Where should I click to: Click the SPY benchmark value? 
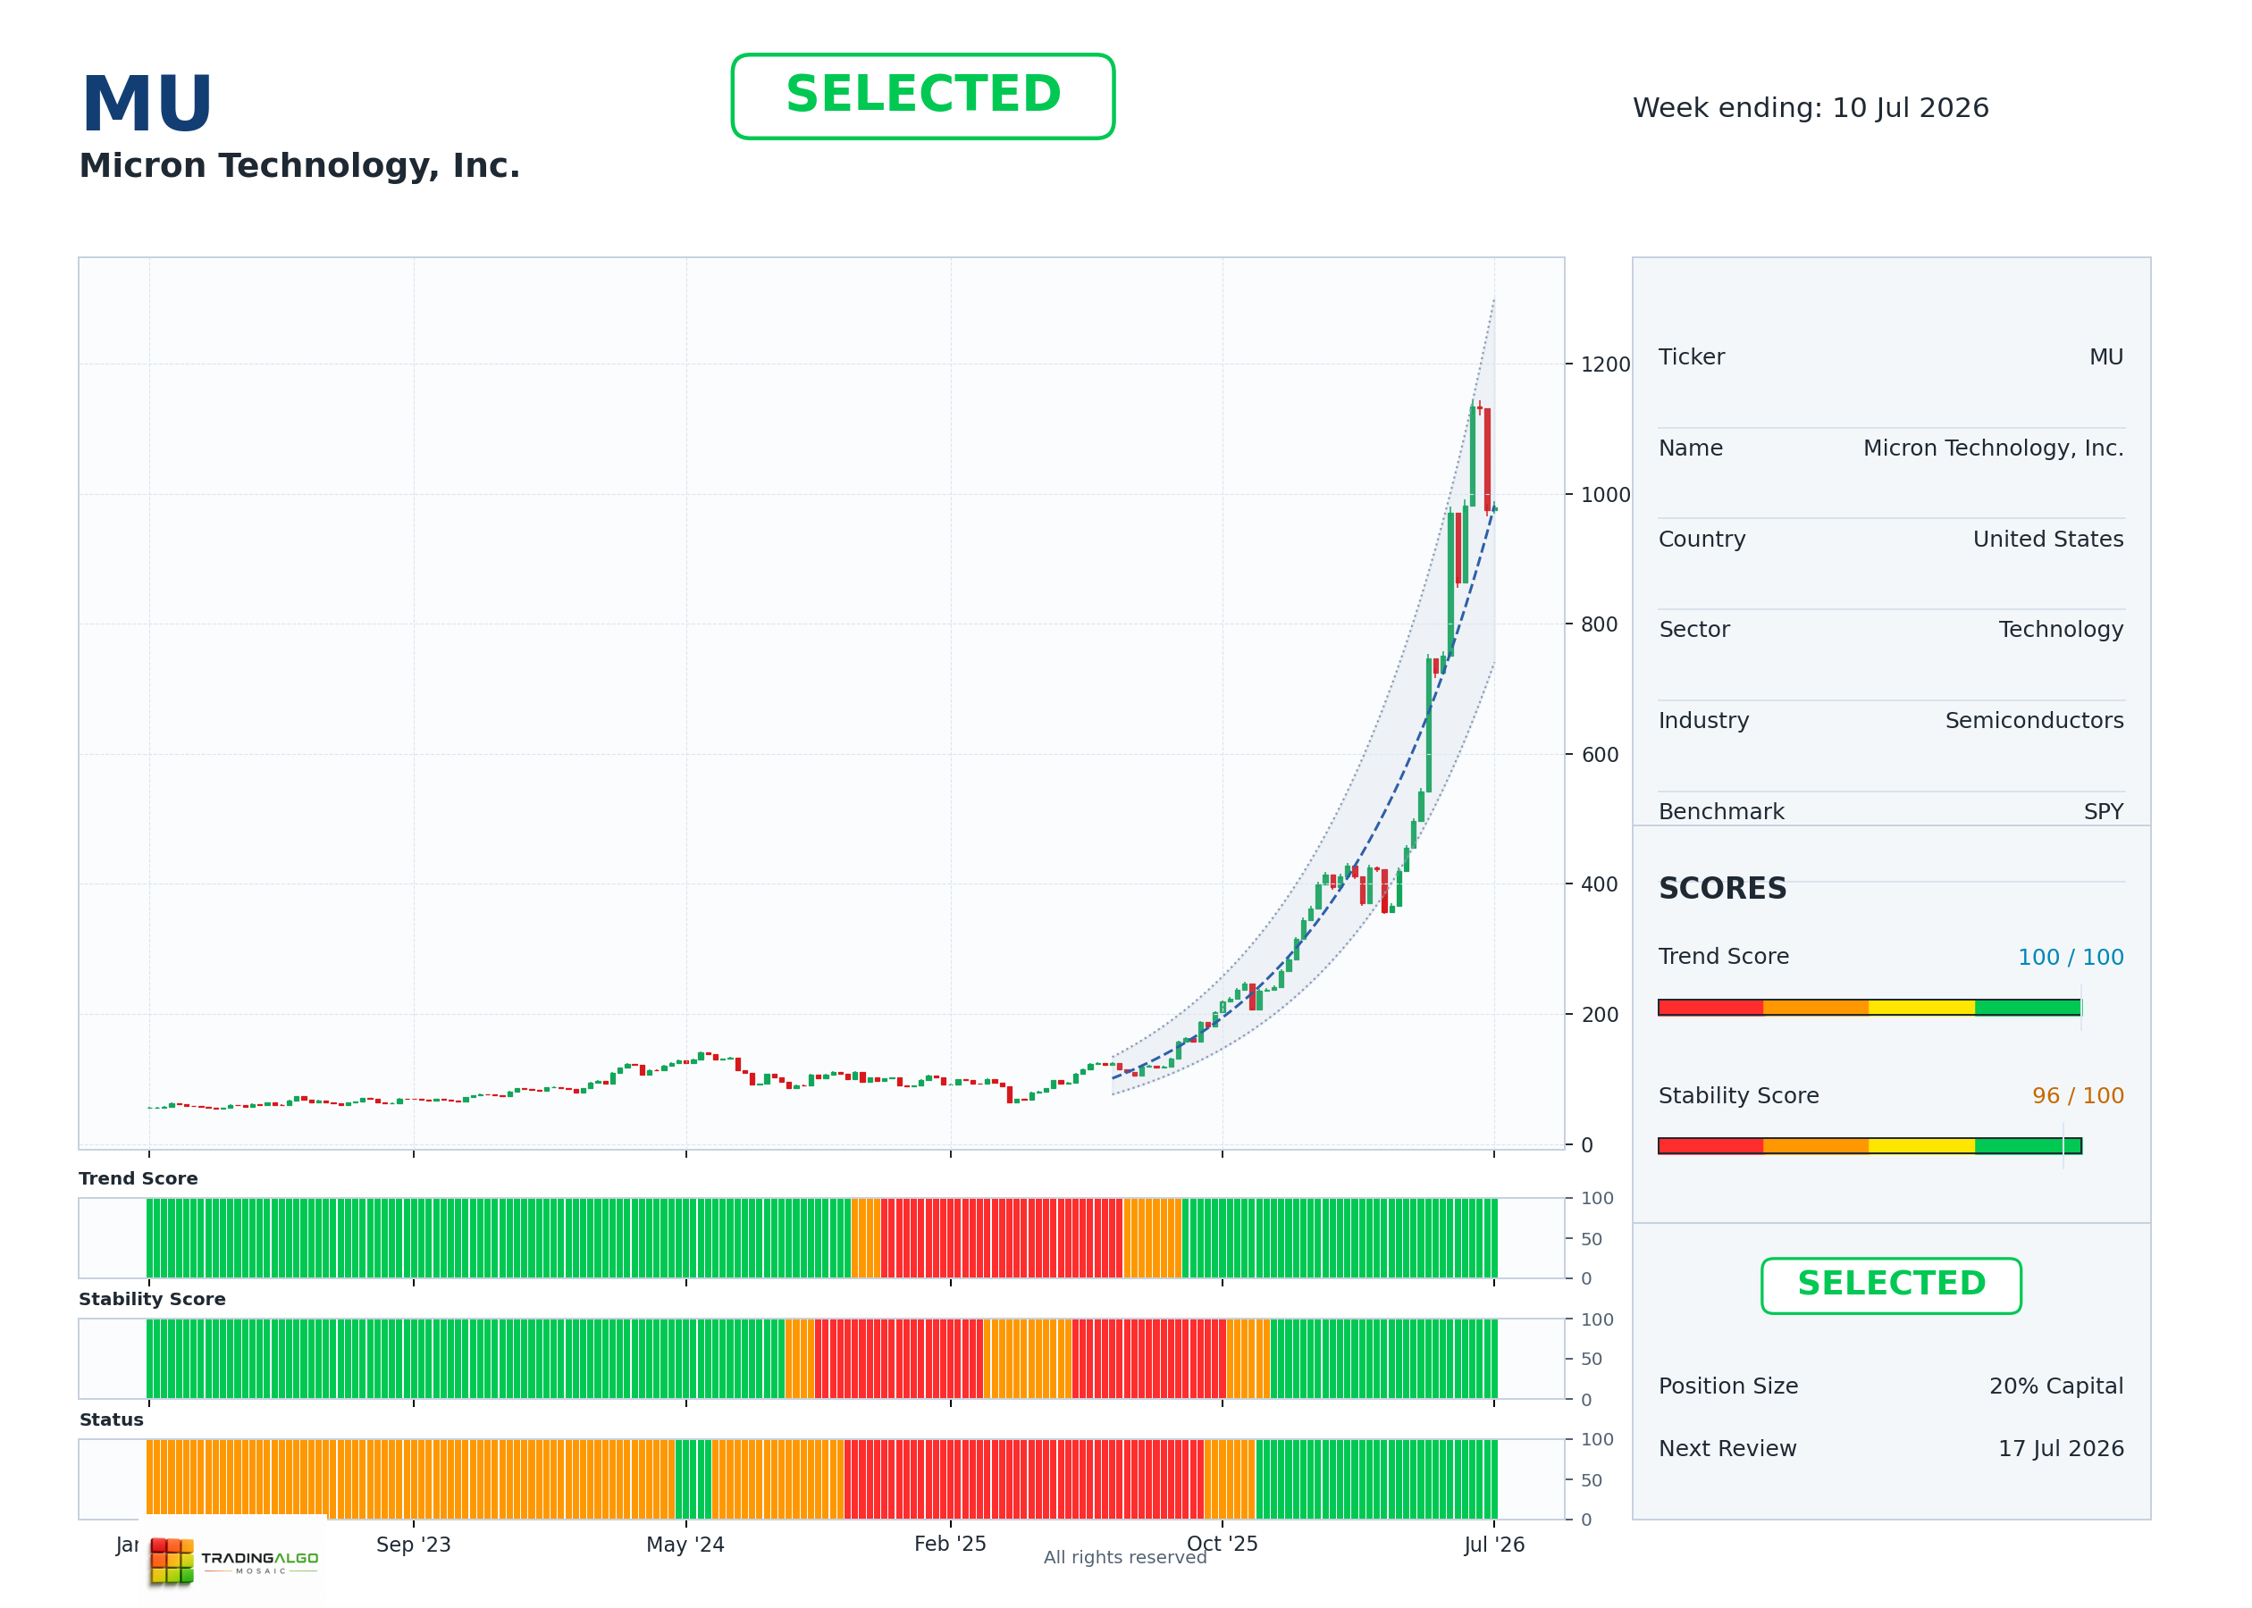click(2104, 812)
